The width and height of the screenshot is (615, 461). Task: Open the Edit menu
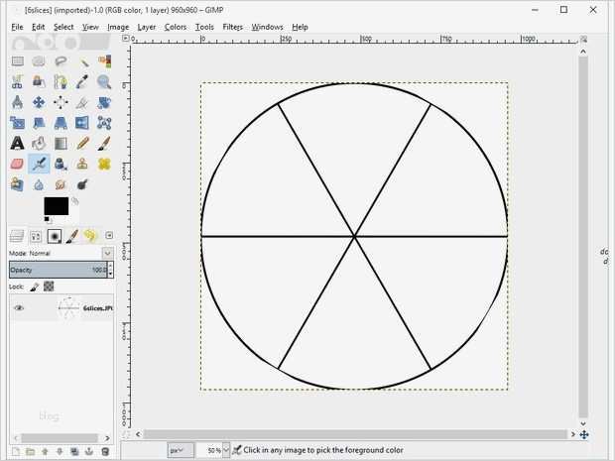(38, 27)
